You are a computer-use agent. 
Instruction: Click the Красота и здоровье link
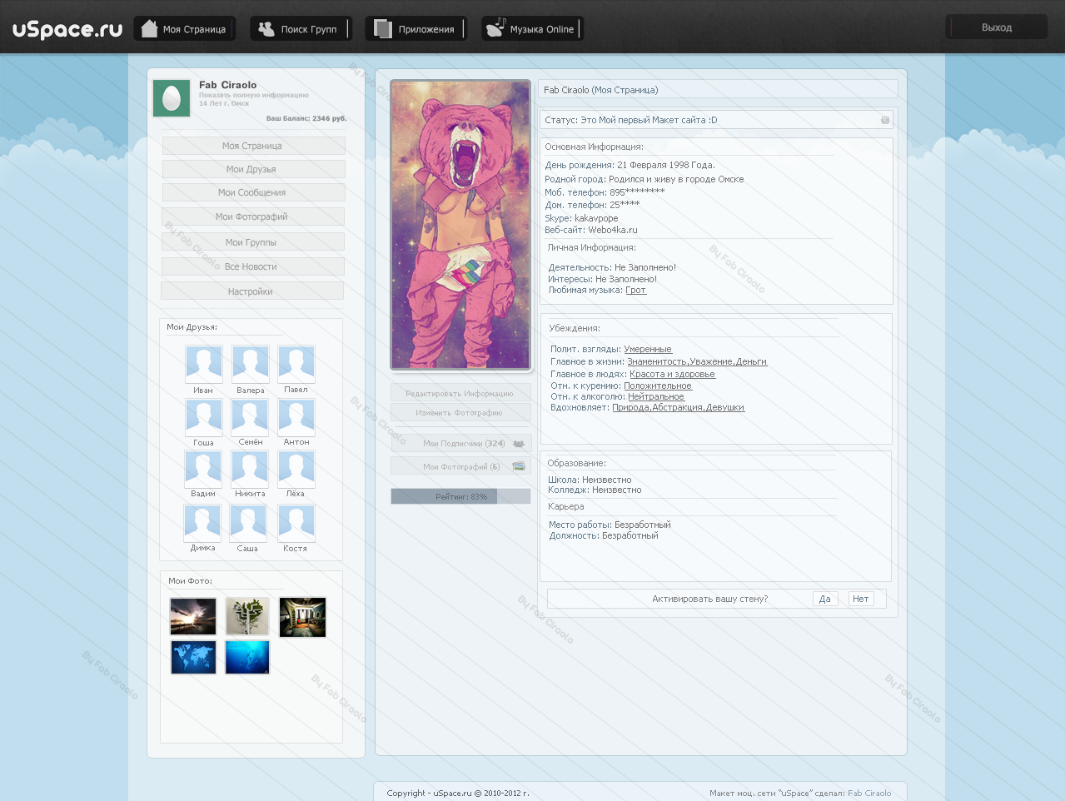[672, 375]
